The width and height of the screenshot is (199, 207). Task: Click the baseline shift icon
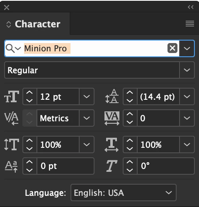(x=11, y=166)
